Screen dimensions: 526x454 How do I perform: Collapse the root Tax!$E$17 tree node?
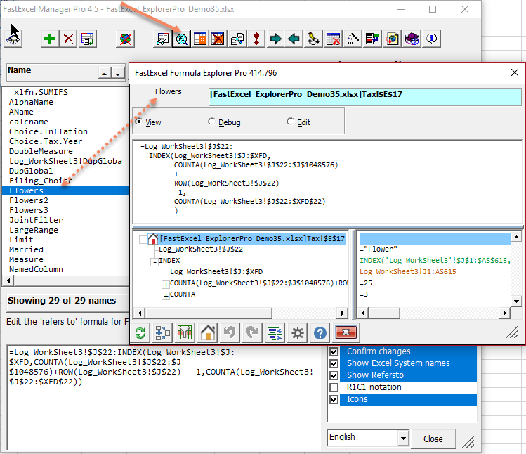[x=143, y=240]
